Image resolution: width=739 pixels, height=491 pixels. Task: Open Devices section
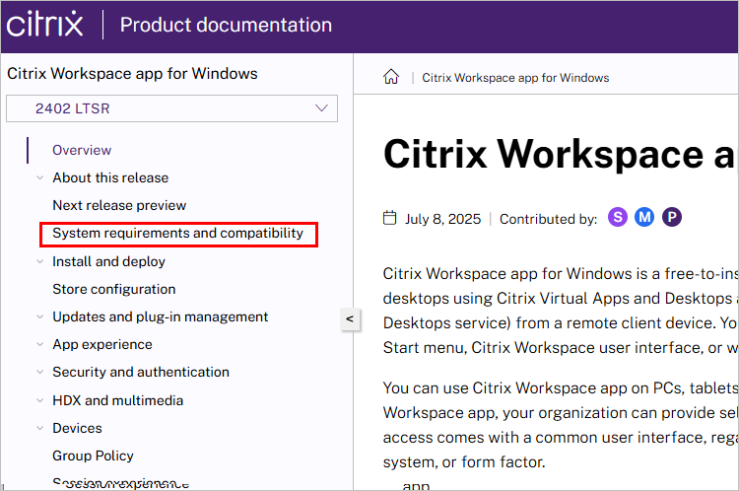(77, 428)
